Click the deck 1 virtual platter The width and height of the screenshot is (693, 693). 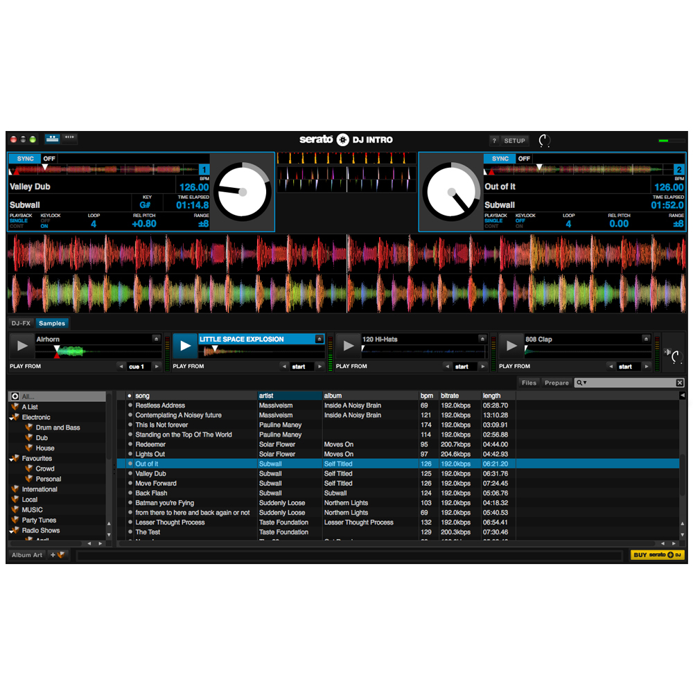click(x=242, y=191)
